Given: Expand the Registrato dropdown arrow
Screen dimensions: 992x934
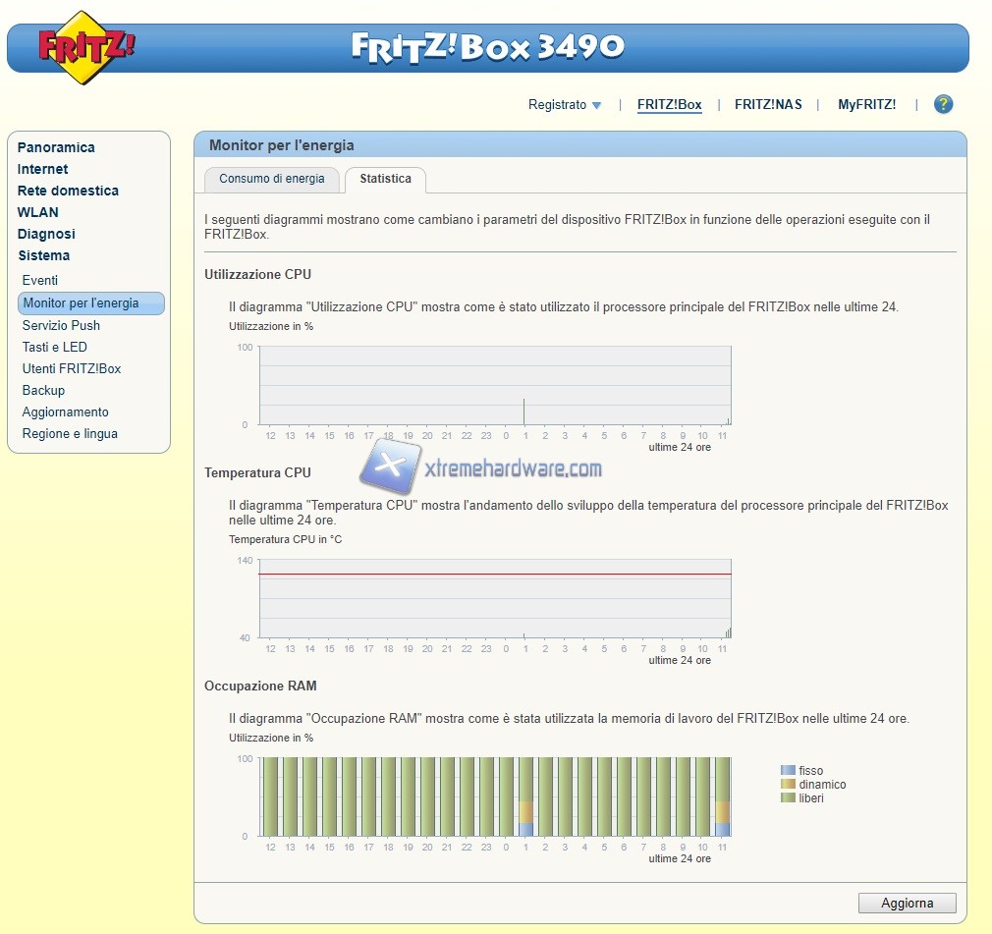Looking at the screenshot, I should [x=596, y=105].
